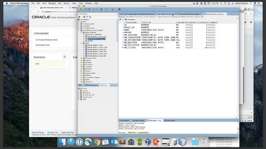Collapse the Views tree node
This screenshot has height=149, width=266.
pos(81,43)
